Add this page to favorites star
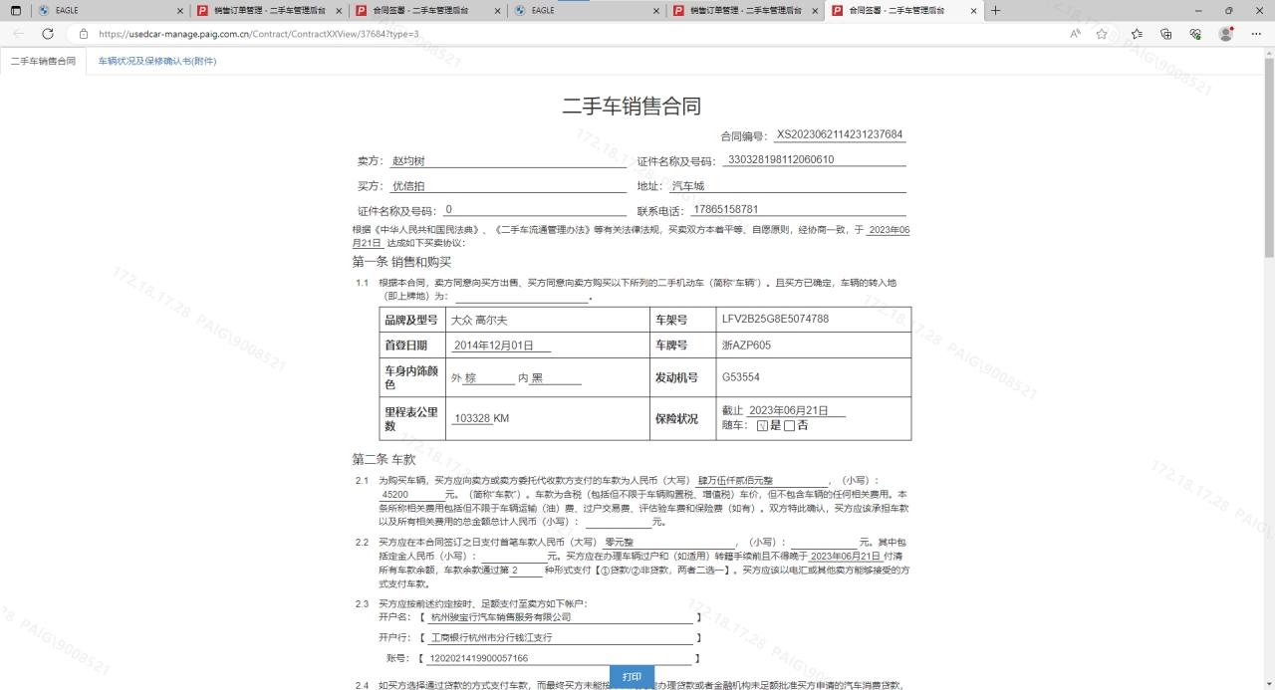 click(x=1102, y=33)
